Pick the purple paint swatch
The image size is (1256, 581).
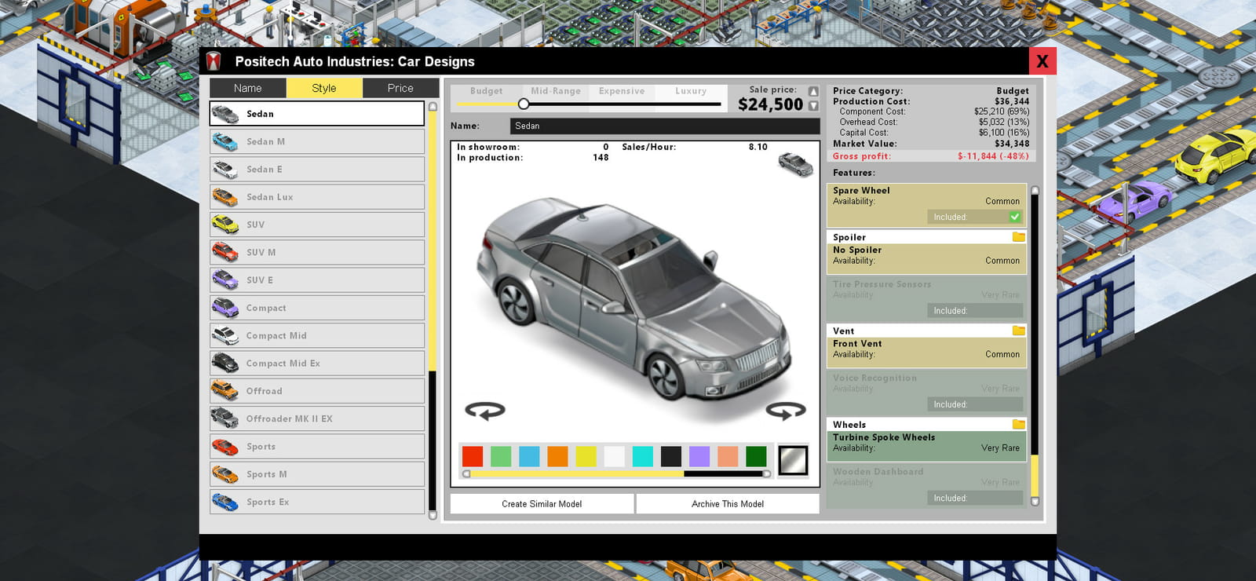pos(699,456)
